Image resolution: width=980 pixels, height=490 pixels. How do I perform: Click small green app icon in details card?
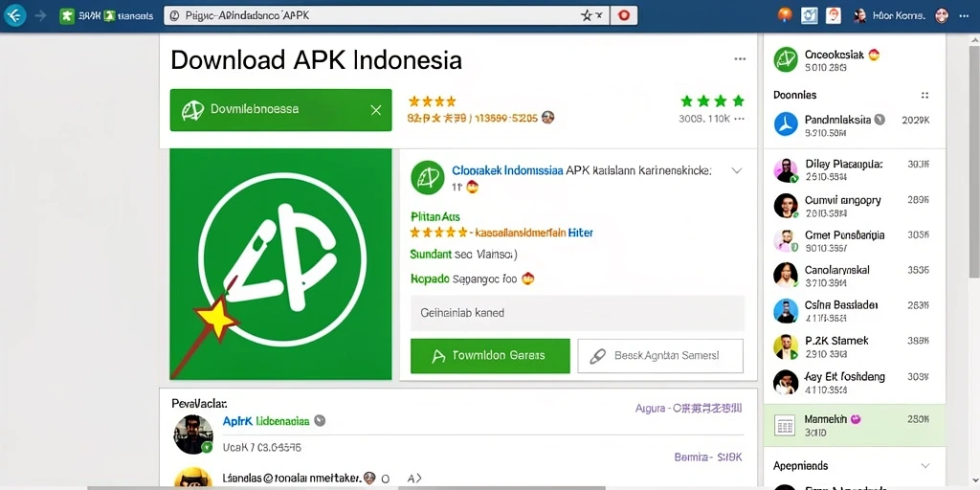[428, 177]
